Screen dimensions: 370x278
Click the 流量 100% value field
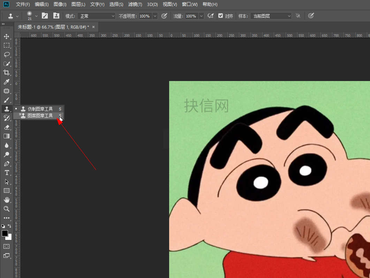(x=191, y=16)
